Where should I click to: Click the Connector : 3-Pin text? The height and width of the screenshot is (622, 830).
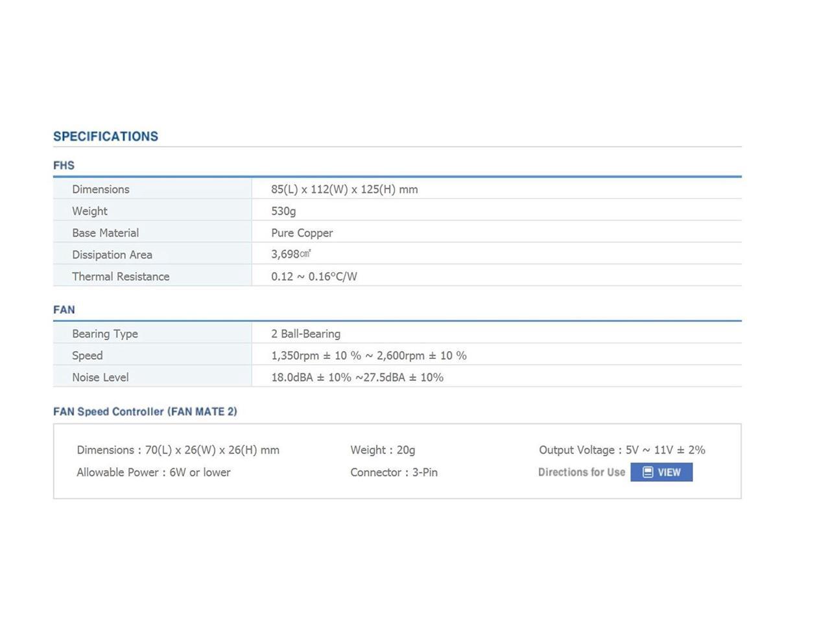pyautogui.click(x=394, y=472)
